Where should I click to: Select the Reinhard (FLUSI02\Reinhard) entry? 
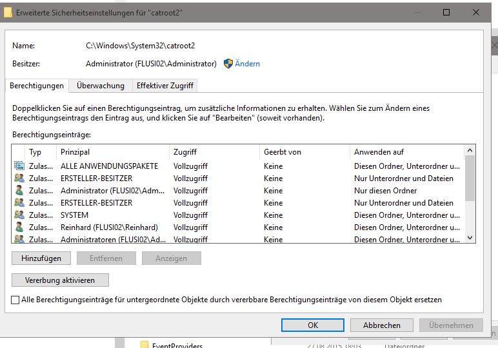pos(109,227)
